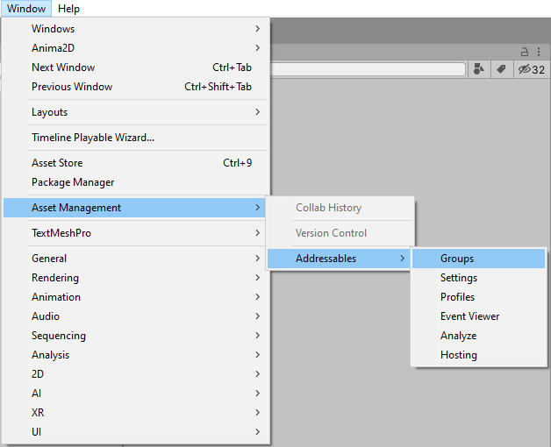Choose Profiles from Addressables submenu
551x447 pixels.
click(x=457, y=297)
